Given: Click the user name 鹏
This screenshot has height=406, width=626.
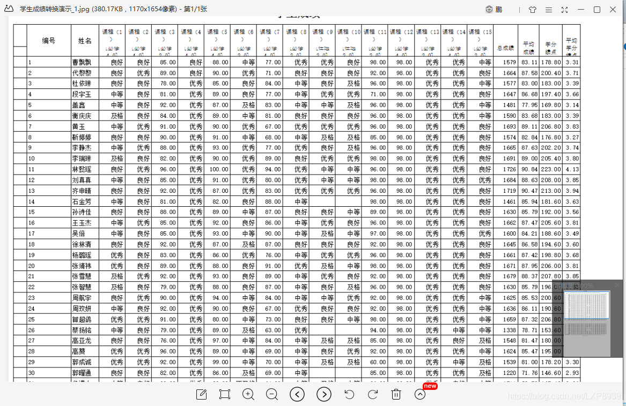Looking at the screenshot, I should pos(499,10).
